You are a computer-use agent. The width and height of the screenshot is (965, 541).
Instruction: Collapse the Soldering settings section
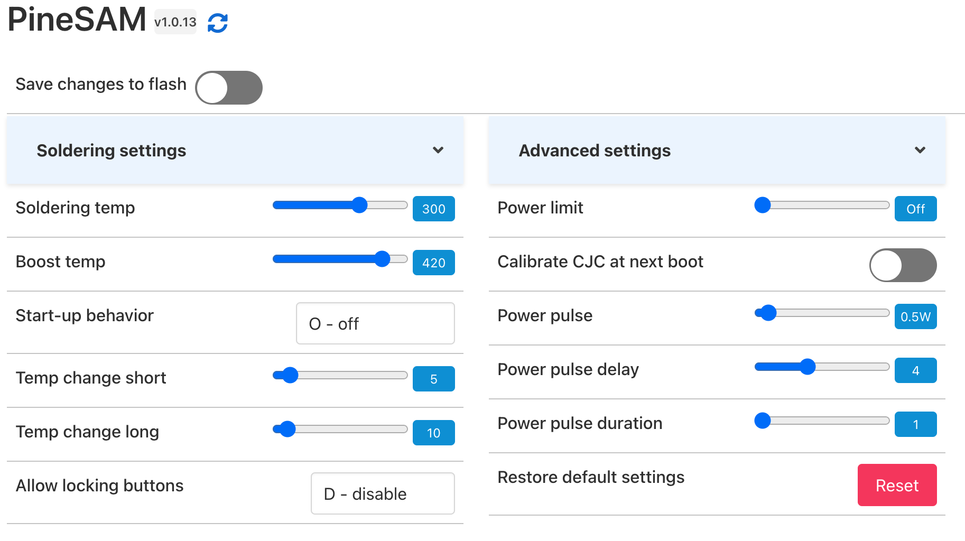coord(438,151)
